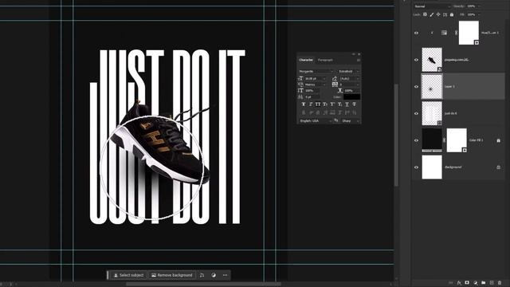The height and width of the screenshot is (287, 510).
Task: Select the Background layer thumbnail
Action: pos(432,167)
